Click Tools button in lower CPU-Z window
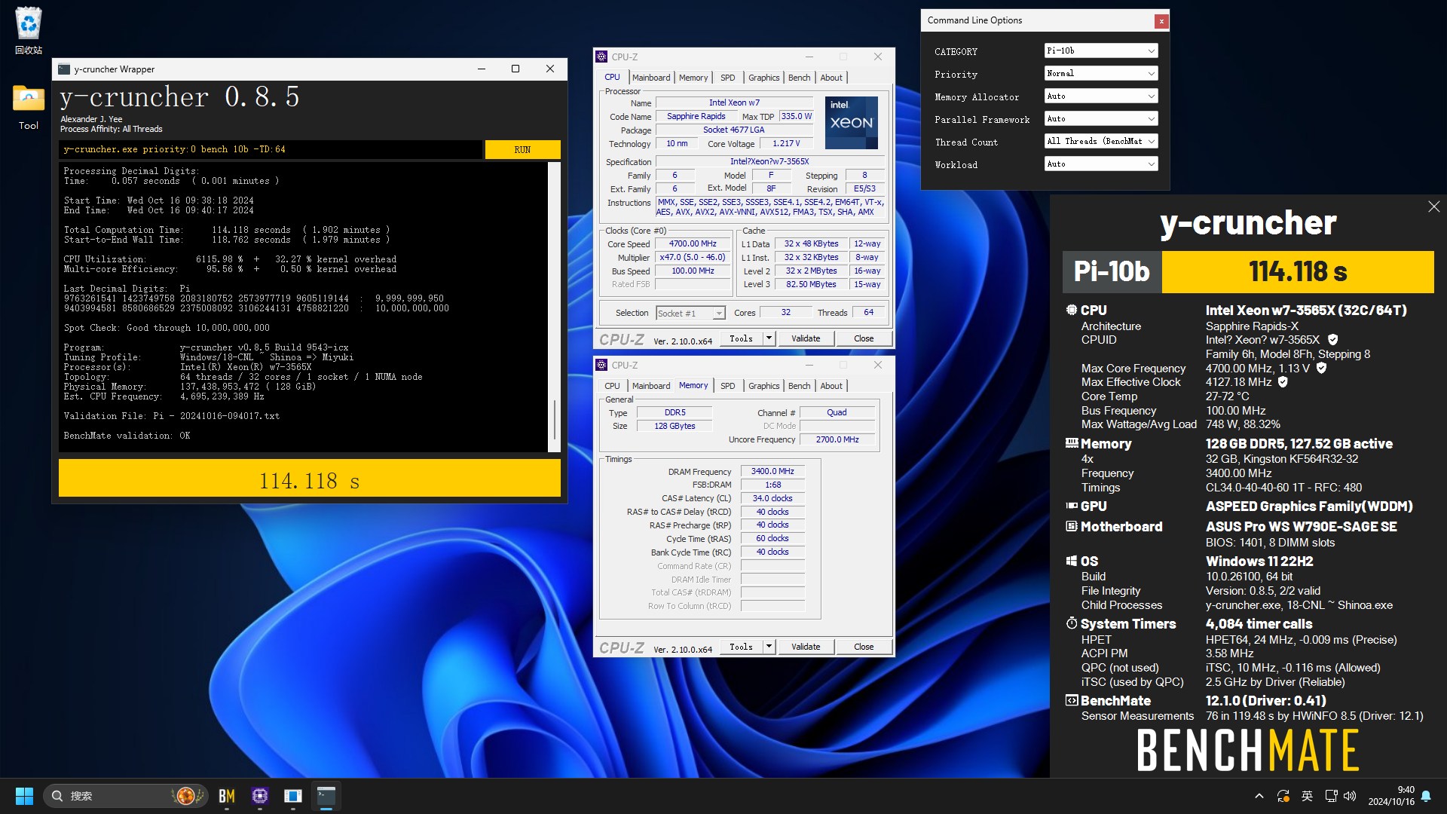Image resolution: width=1447 pixels, height=814 pixels. click(741, 647)
